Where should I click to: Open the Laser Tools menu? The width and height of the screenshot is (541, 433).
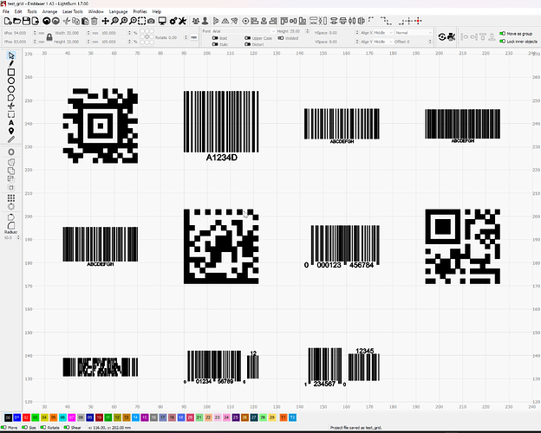tap(73, 11)
